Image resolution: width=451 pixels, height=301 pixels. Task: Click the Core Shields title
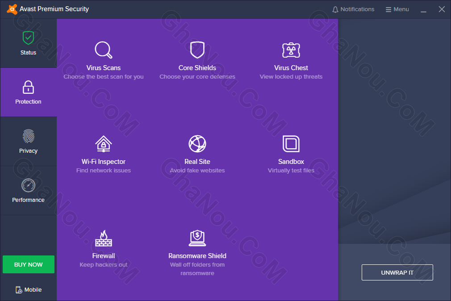pos(197,68)
